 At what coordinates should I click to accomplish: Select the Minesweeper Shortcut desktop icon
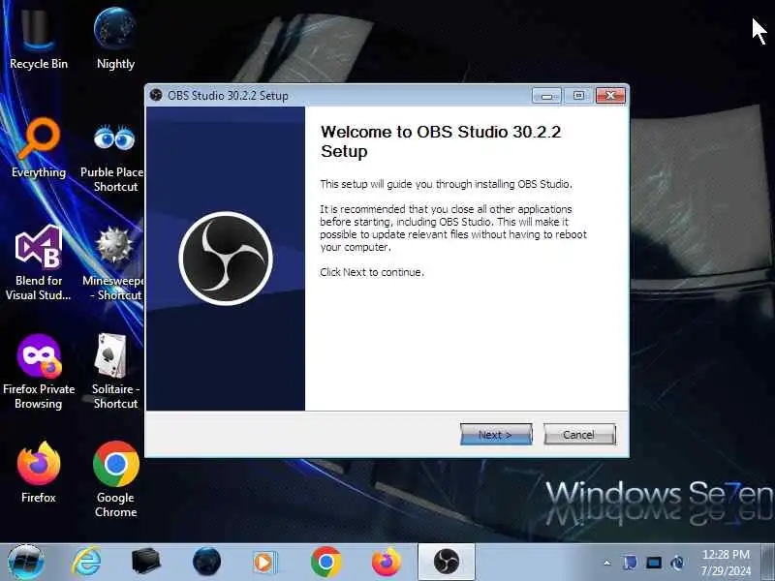(115, 263)
